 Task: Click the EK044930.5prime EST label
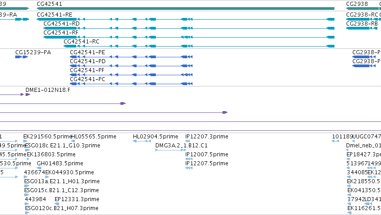point(70,173)
